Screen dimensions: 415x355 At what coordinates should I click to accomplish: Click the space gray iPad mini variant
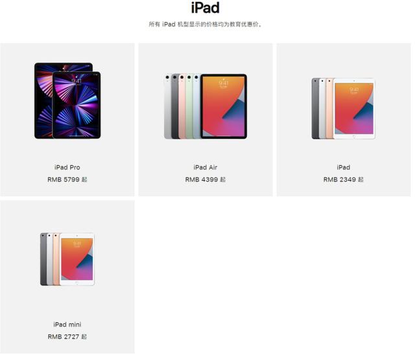pos(43,259)
